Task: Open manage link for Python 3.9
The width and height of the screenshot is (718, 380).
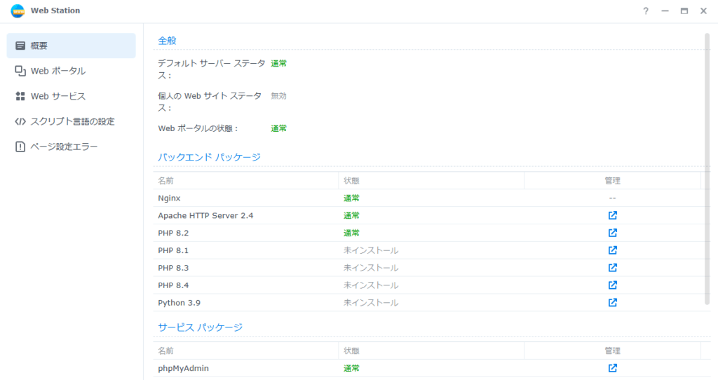Action: pyautogui.click(x=612, y=302)
